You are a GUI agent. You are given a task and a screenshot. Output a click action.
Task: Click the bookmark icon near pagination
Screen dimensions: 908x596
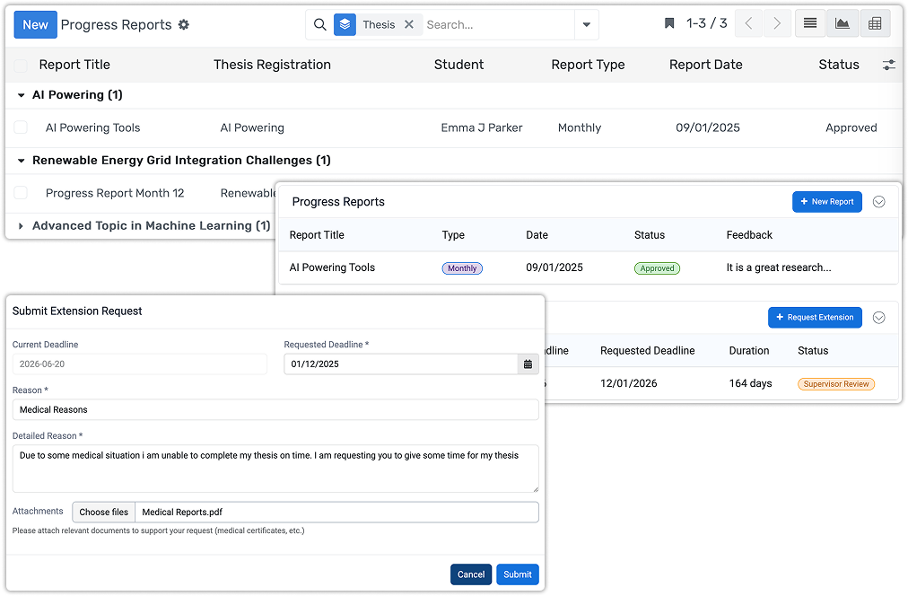coord(668,23)
